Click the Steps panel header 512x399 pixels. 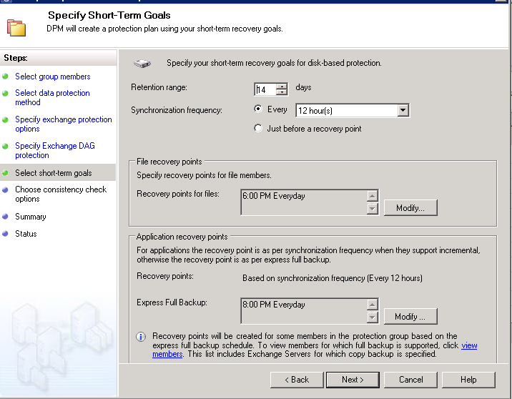58,58
